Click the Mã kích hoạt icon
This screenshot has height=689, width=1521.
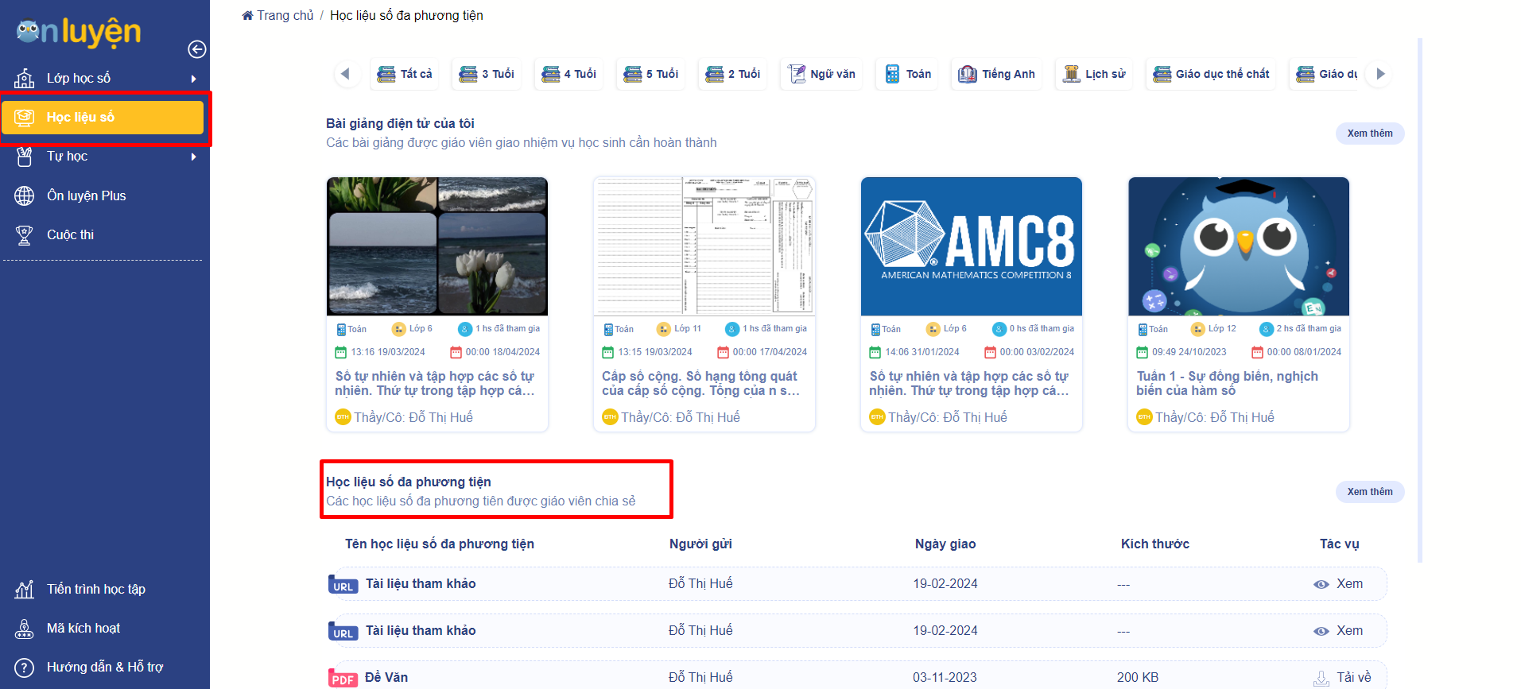[x=25, y=629]
